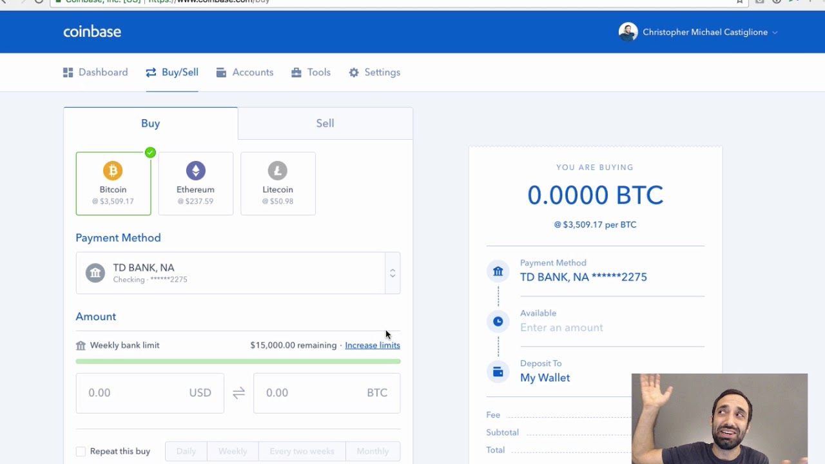Open the user profile avatar
Screen dimensions: 825x464
(628, 32)
